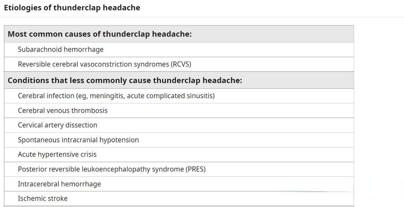The height and width of the screenshot is (207, 404).
Task: Select the Cerebral infection row
Action: 179,96
